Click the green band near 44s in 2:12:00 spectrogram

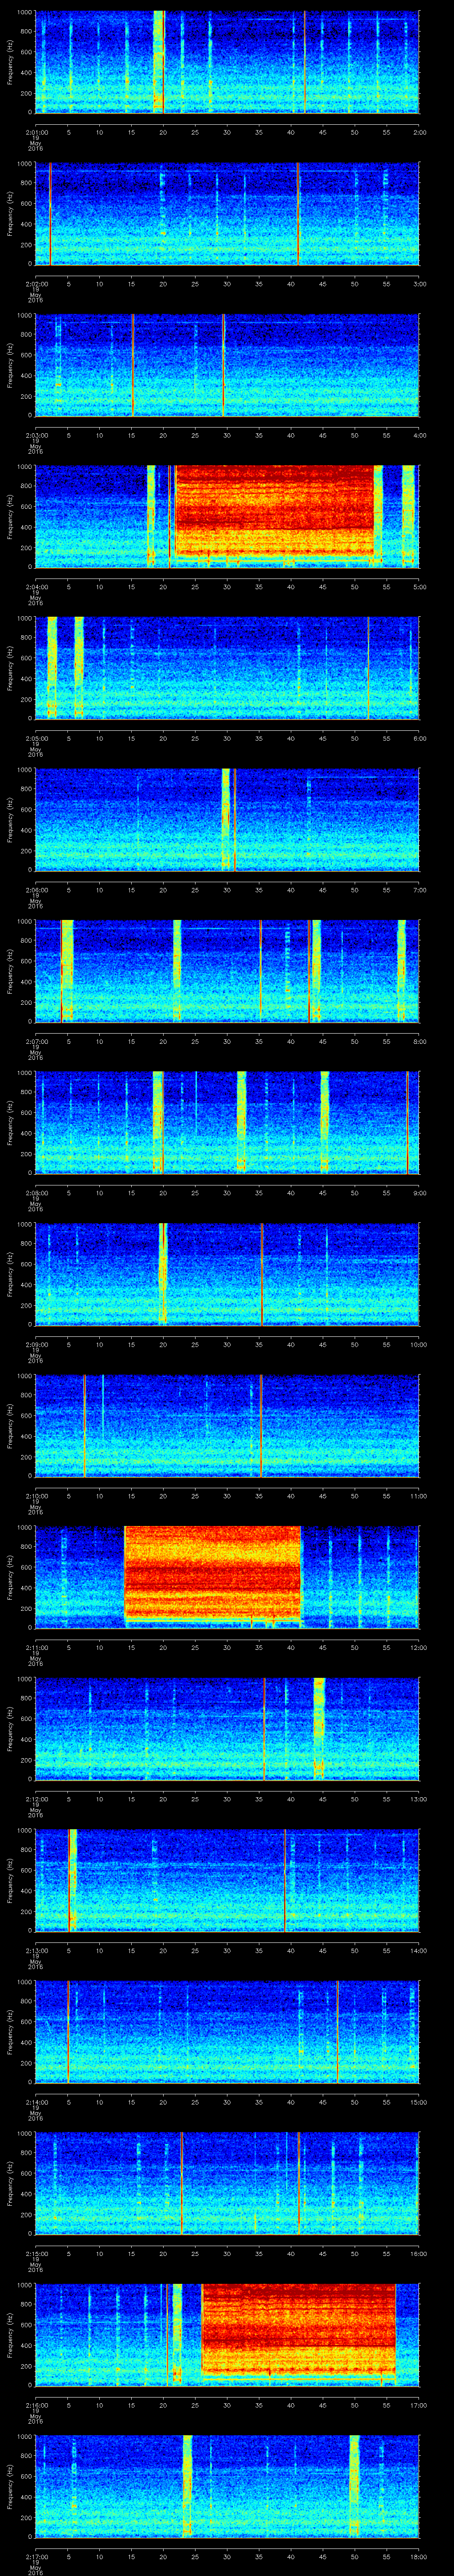[x=319, y=1729]
